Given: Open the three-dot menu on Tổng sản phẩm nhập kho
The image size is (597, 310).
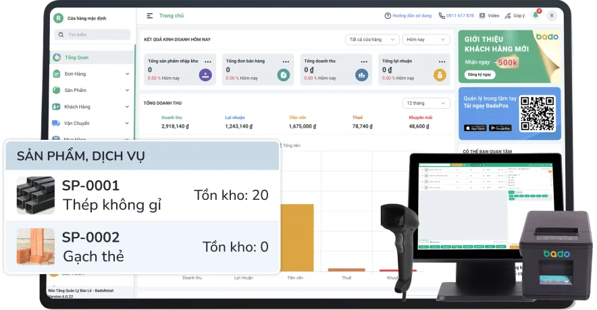Looking at the screenshot, I should (208, 61).
